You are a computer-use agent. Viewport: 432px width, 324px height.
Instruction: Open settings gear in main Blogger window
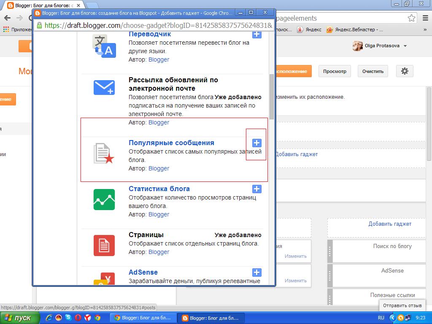(405, 71)
